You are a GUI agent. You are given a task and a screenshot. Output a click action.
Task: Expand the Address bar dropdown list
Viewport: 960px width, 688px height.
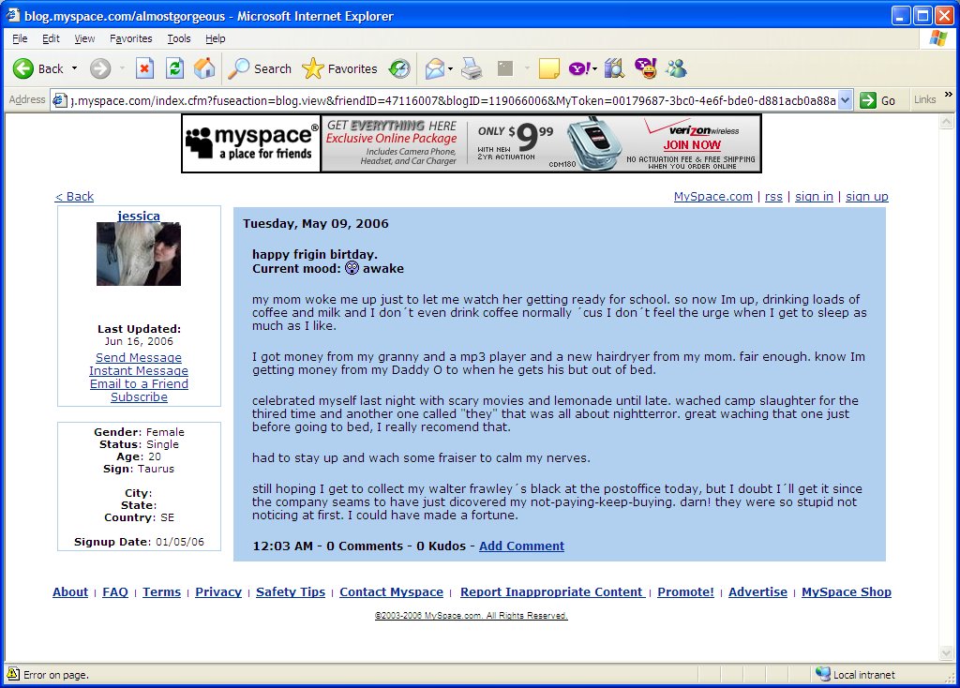point(845,100)
